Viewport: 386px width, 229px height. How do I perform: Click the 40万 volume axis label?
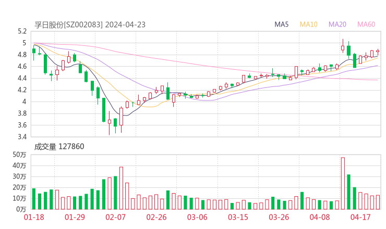pos(19,166)
